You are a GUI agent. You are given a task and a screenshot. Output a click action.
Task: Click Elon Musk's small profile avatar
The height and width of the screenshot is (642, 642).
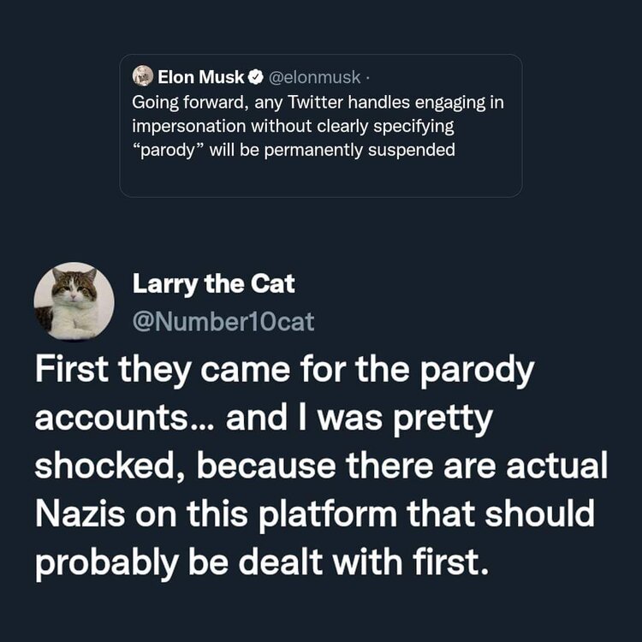click(x=143, y=76)
